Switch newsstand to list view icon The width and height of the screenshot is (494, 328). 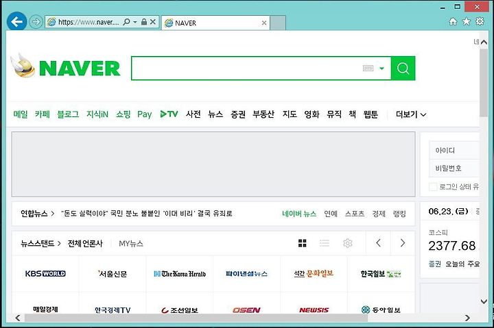click(x=325, y=243)
